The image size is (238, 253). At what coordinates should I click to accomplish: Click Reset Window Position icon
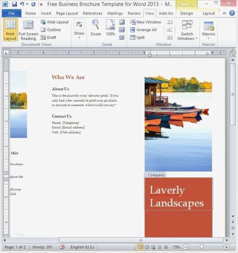(x=169, y=37)
